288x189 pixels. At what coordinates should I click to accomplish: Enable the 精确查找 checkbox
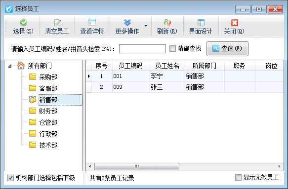172,49
